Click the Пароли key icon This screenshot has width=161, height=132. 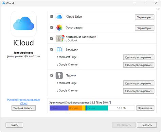click(59, 75)
